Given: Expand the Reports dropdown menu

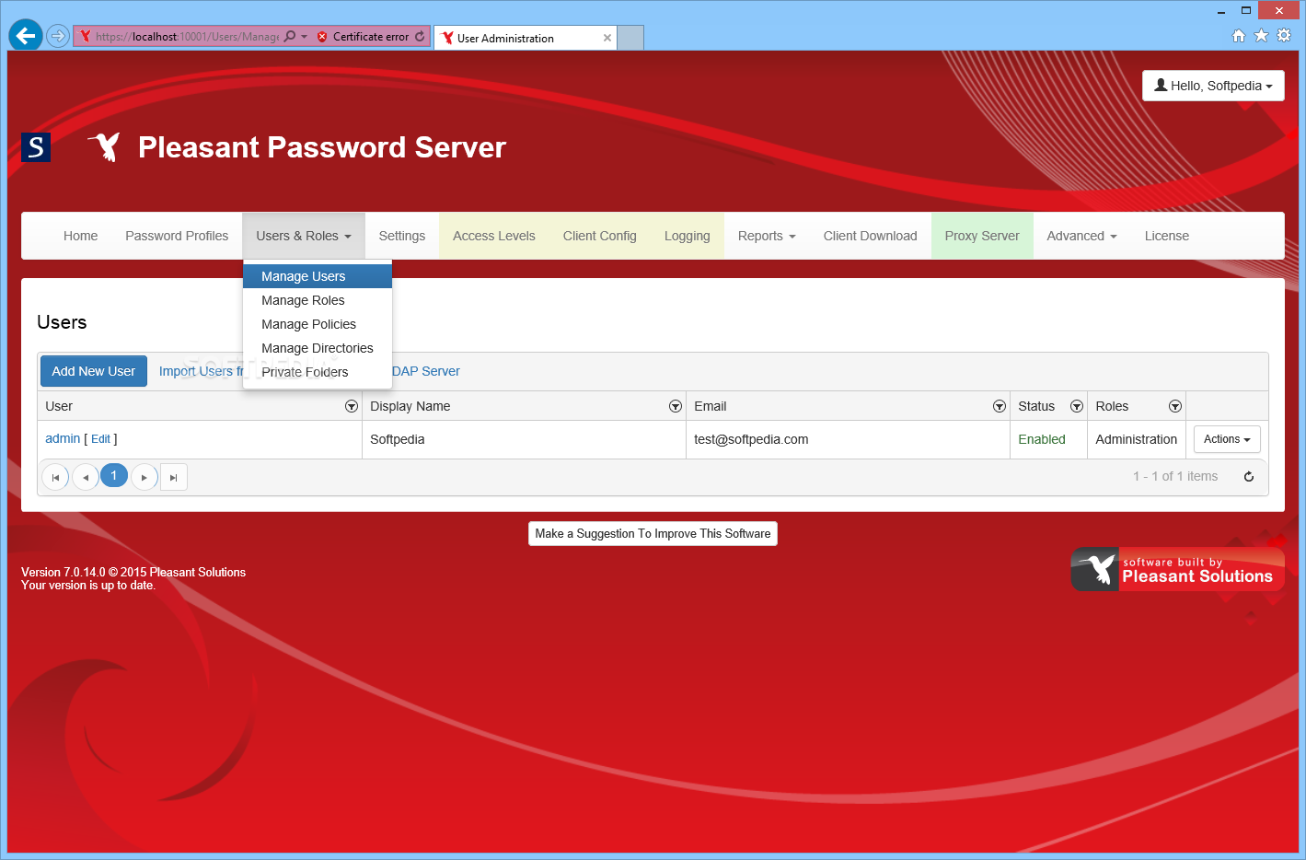Looking at the screenshot, I should 767,236.
